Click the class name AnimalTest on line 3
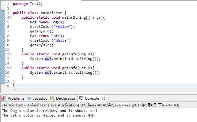Image resolution: width=197 pixels, height=122 pixels. coord(51,13)
